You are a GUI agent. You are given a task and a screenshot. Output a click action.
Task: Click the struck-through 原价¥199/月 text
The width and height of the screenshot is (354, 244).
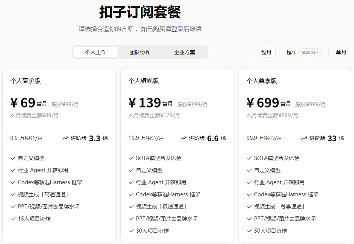(192, 104)
